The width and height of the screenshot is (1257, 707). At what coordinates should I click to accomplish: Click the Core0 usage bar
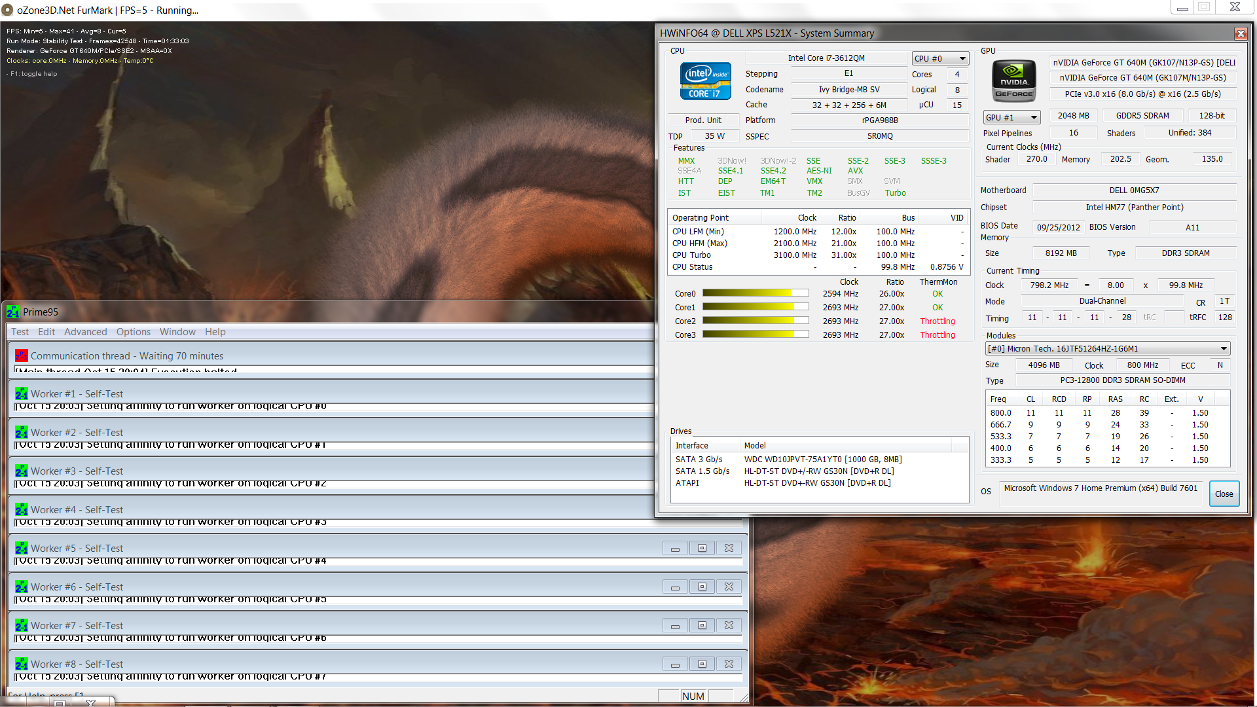coord(755,293)
